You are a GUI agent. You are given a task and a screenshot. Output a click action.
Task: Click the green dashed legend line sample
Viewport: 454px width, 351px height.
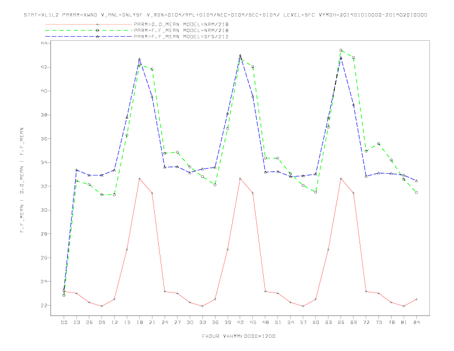[89, 30]
